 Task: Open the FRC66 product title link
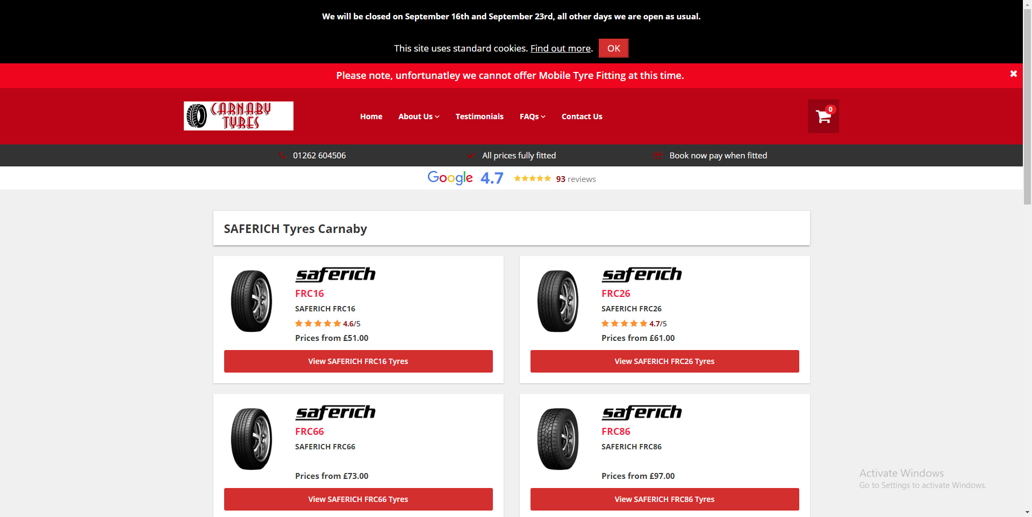pyautogui.click(x=310, y=432)
